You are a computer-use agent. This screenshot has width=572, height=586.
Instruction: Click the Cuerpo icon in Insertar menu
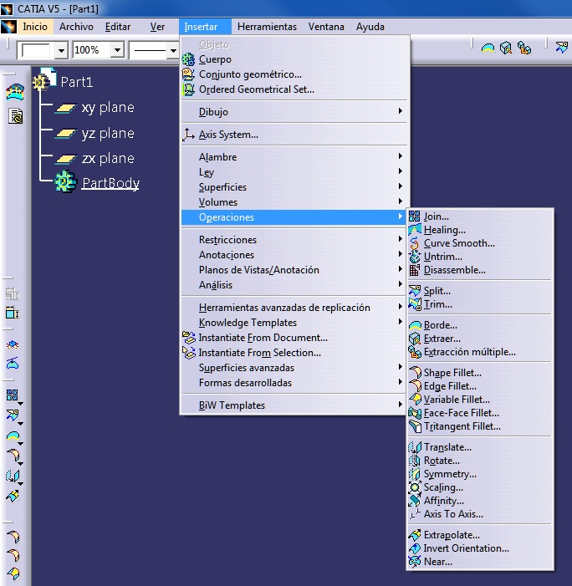point(188,59)
